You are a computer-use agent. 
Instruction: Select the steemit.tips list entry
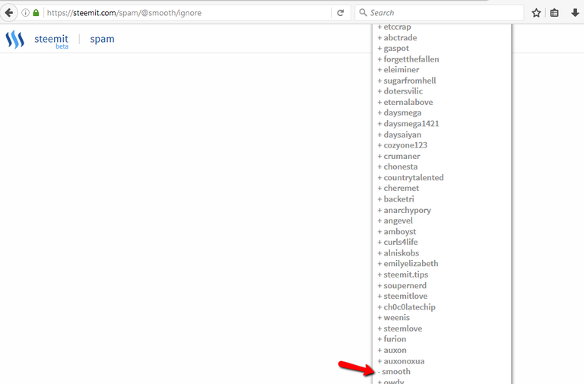pos(402,275)
